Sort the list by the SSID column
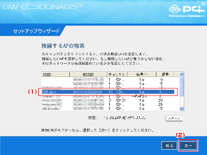 55,74
